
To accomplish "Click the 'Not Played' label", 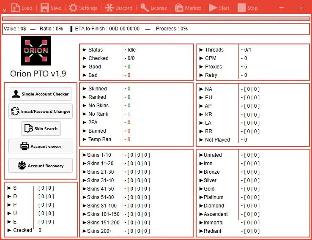I will click(x=217, y=140).
